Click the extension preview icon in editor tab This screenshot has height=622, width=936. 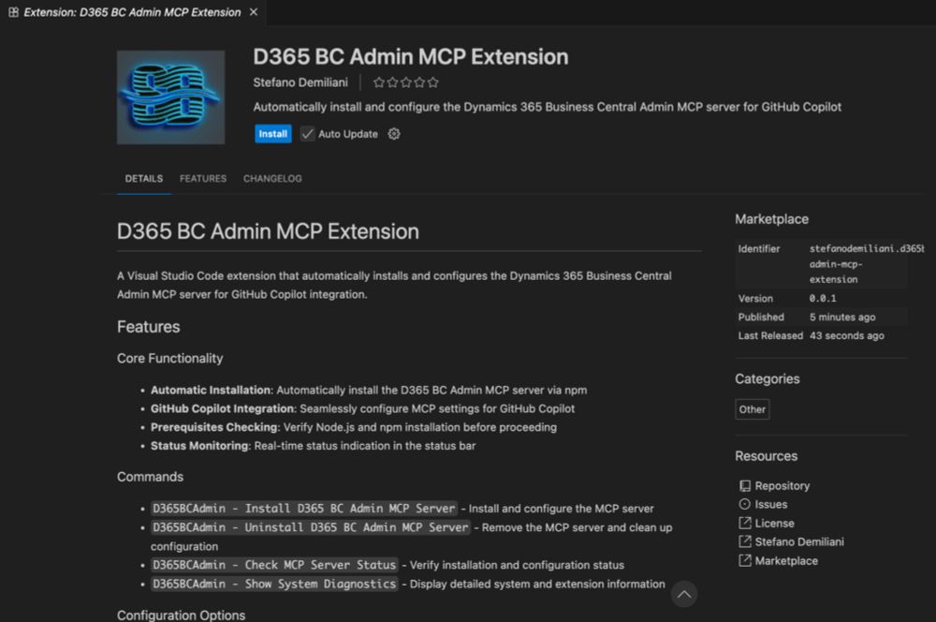coord(13,12)
